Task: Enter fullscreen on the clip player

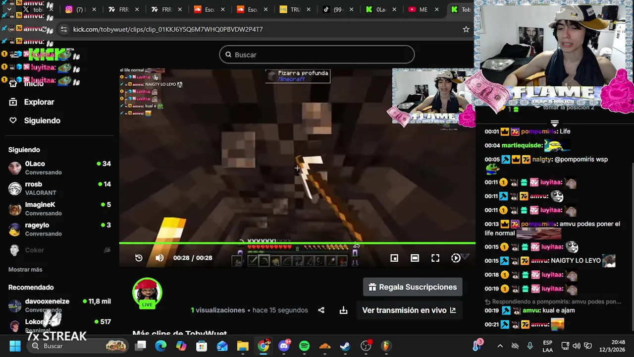Action: click(x=435, y=258)
